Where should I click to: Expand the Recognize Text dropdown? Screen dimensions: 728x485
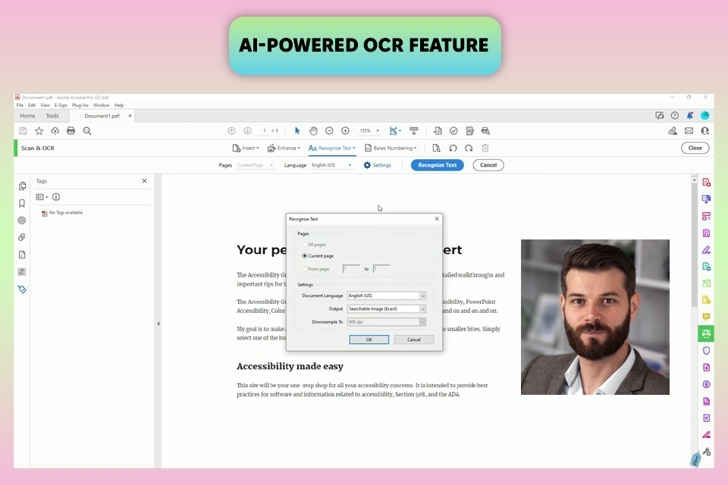pos(332,148)
